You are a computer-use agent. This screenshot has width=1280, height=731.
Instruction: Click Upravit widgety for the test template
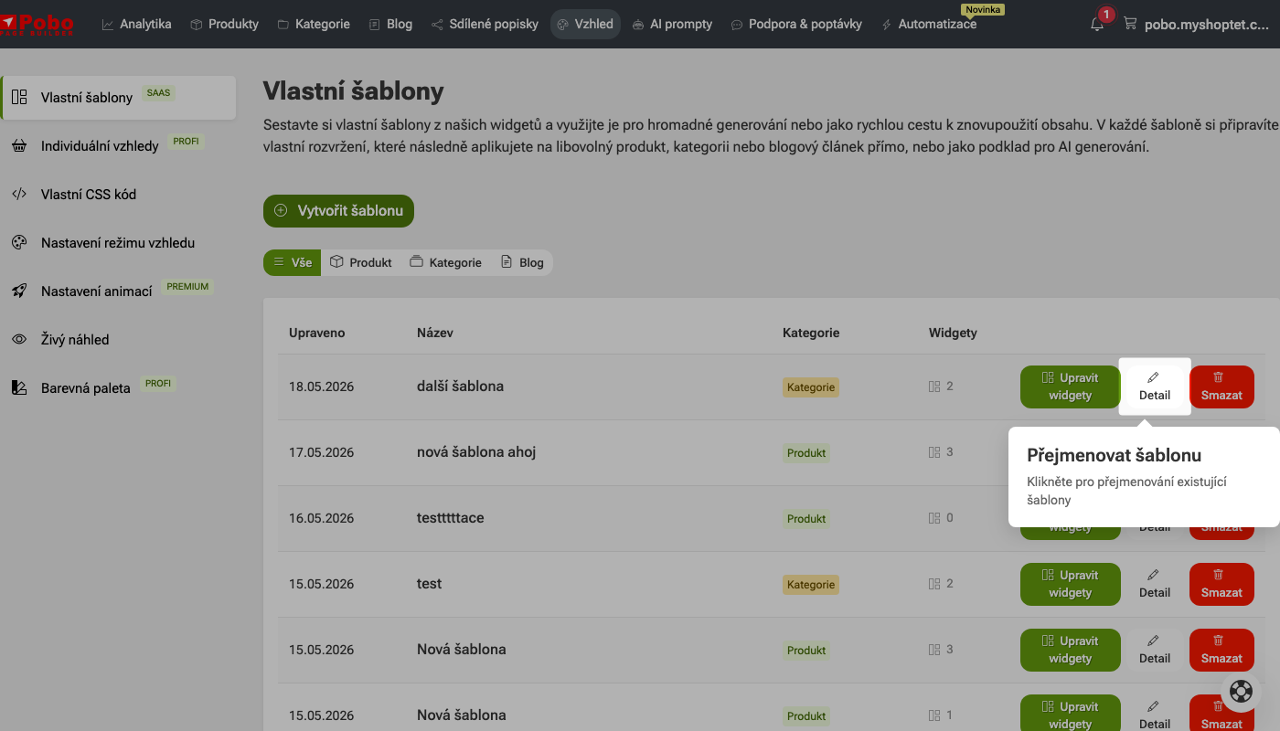[1070, 584]
